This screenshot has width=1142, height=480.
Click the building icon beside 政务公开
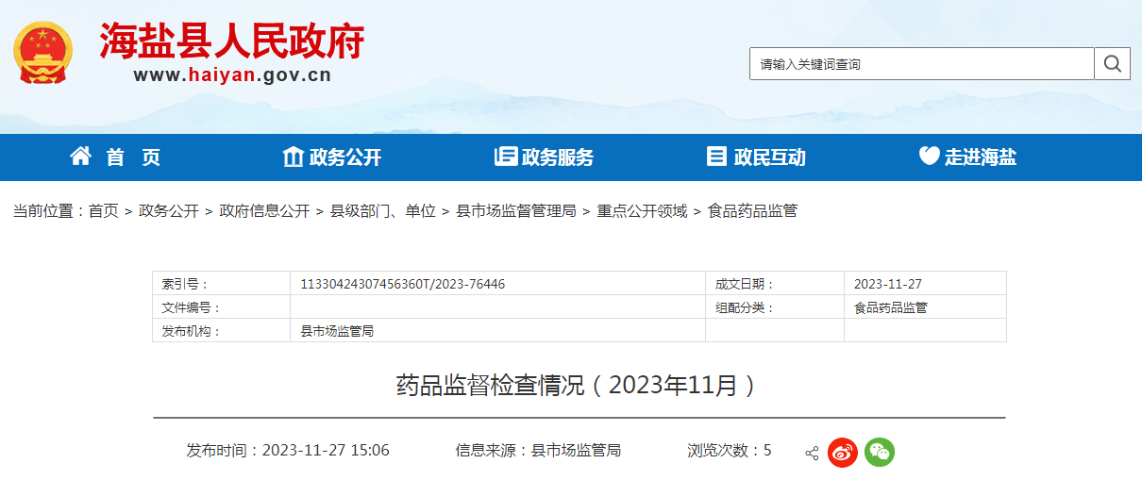pyautogui.click(x=294, y=157)
